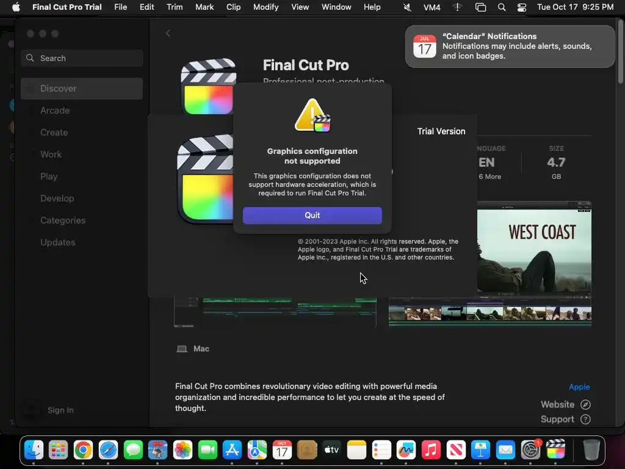The image size is (625, 469).
Task: Open News from the Dock
Action: pyautogui.click(x=456, y=450)
